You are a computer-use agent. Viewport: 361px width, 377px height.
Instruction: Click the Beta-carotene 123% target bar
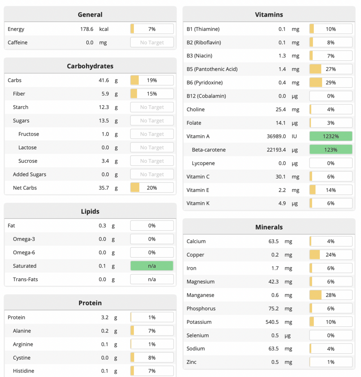coord(330,150)
